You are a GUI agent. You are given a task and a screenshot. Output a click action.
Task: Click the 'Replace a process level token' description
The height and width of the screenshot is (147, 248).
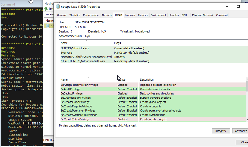[158, 85]
